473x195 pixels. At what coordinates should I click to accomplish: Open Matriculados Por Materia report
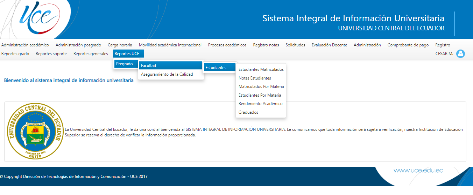coord(261,87)
